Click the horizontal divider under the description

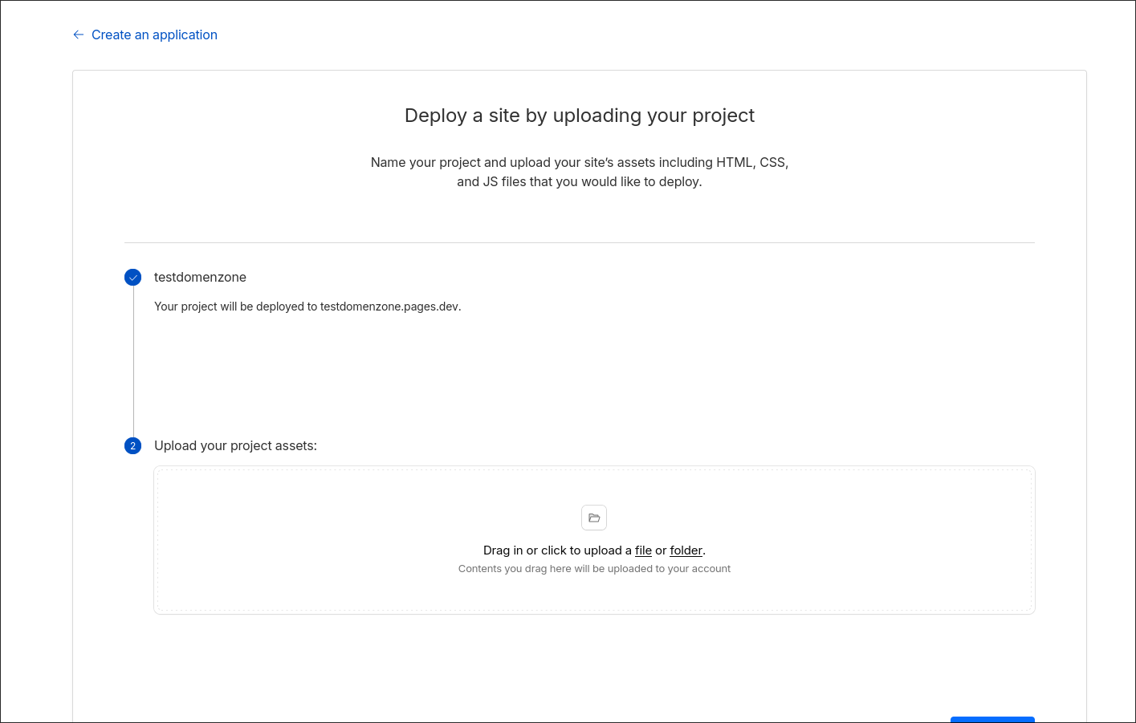click(x=579, y=242)
